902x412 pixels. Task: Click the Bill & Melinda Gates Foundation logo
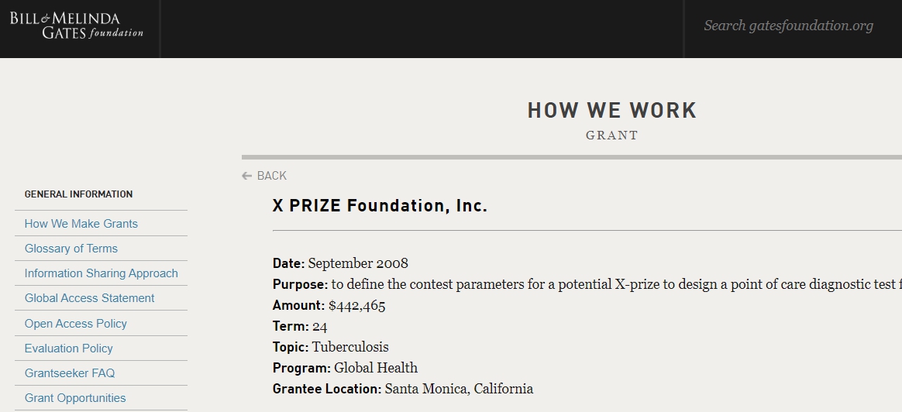[x=77, y=26]
